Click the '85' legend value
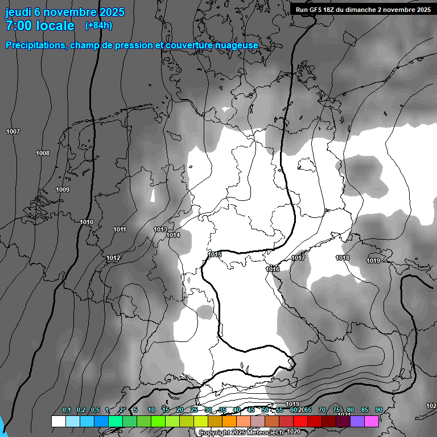The height and width of the screenshot is (437, 437). tap(365, 410)
